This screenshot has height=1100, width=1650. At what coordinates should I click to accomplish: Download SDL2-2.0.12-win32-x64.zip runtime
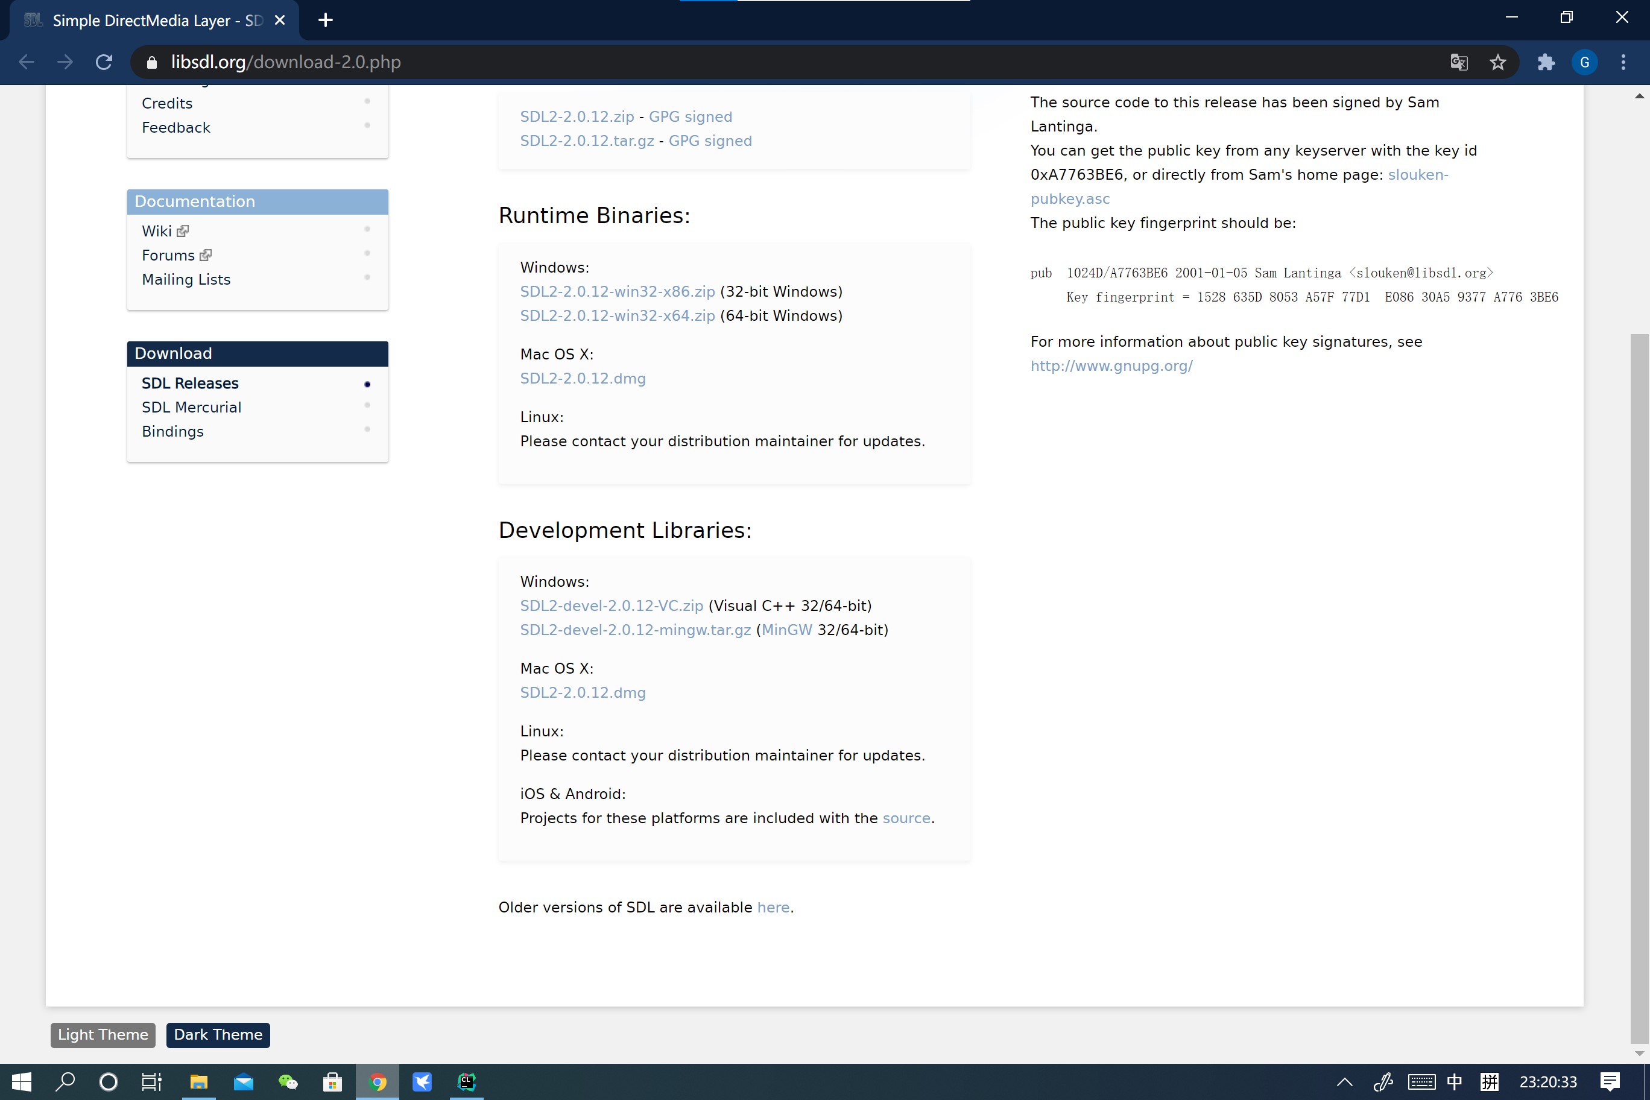[x=618, y=315]
